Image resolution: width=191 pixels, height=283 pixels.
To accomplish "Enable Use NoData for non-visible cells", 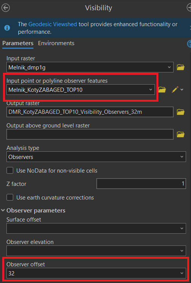I will tap(10, 170).
